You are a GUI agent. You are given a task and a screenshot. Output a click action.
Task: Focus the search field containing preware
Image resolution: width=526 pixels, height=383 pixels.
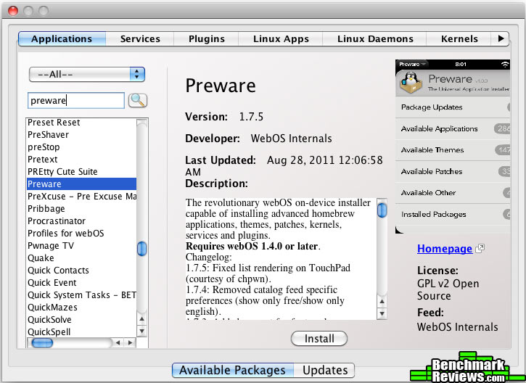pos(75,101)
